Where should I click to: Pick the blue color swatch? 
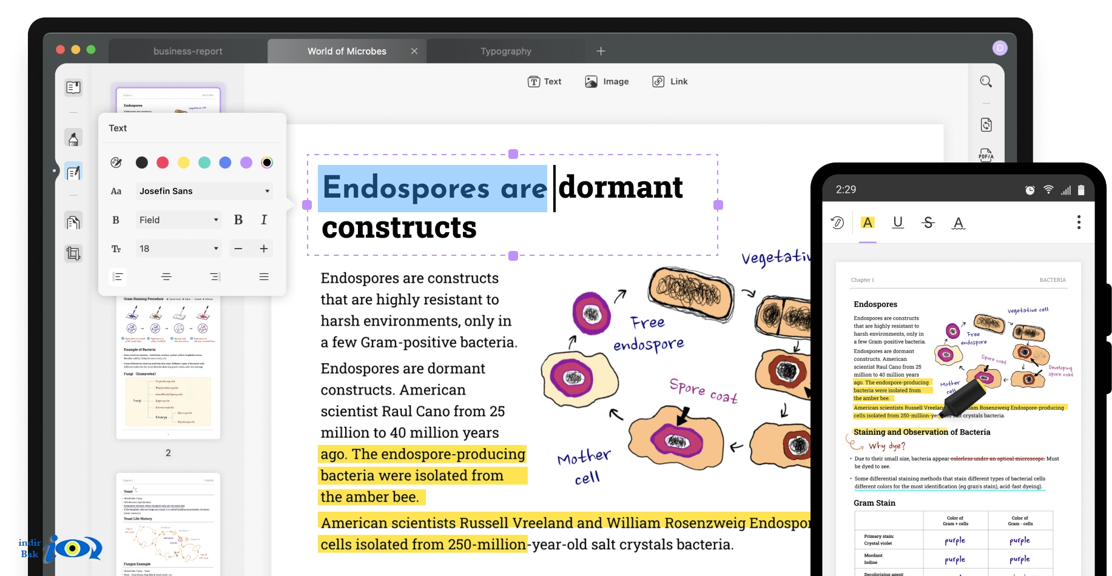225,162
